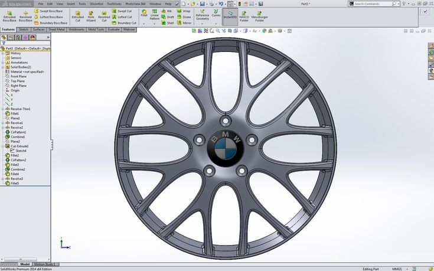Activate the Extruded Cut tool

78,17
